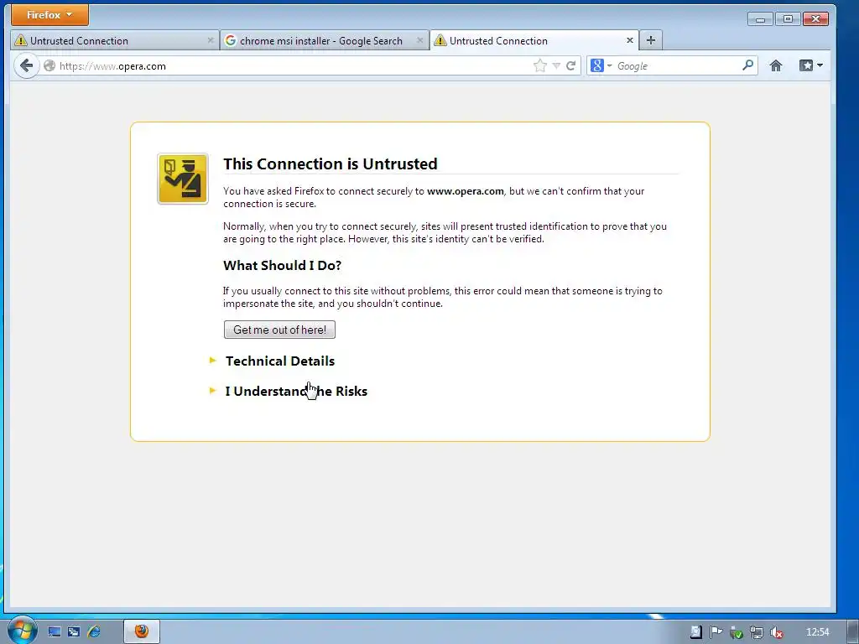This screenshot has height=644, width=859.
Task: Select the active Untrusted Connection tab
Action: (x=534, y=40)
